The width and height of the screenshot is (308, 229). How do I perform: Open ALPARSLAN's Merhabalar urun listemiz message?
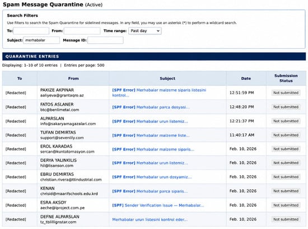[150, 121]
